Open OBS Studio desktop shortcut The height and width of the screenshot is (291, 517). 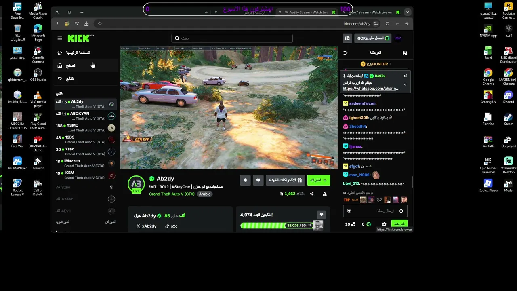(x=38, y=75)
